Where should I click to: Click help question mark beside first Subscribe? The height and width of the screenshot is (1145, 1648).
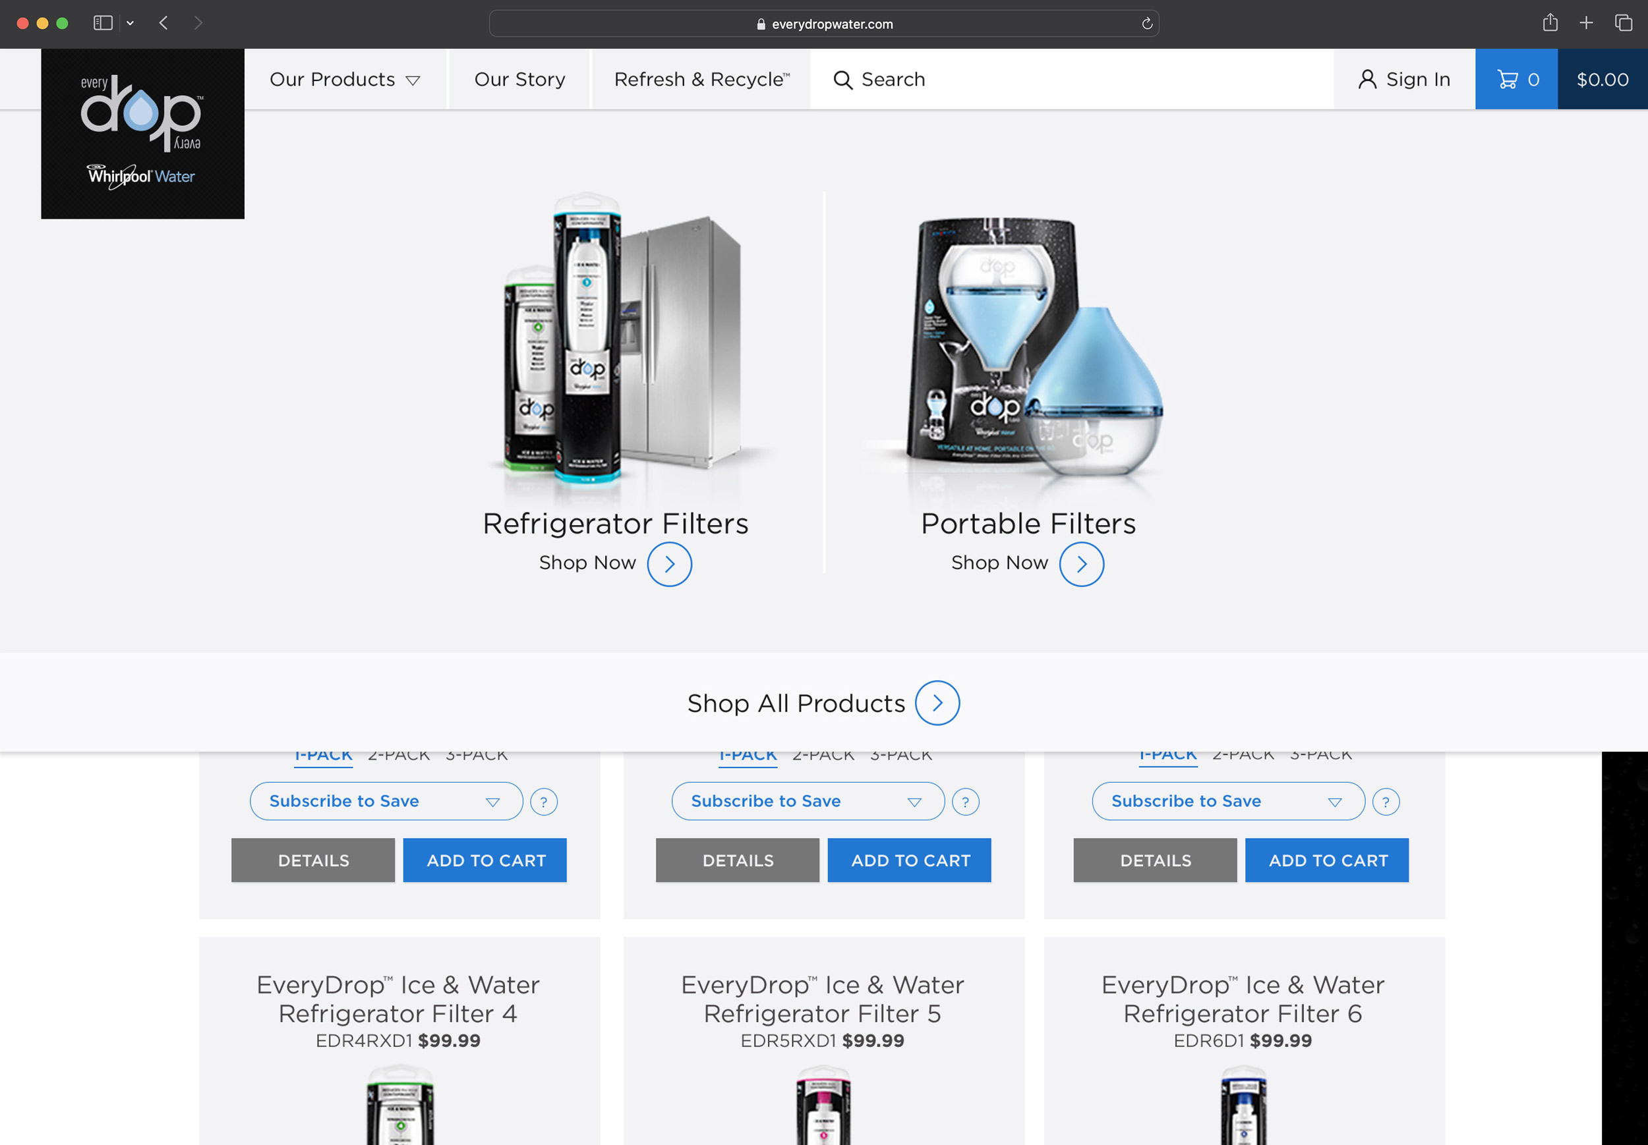tap(543, 801)
